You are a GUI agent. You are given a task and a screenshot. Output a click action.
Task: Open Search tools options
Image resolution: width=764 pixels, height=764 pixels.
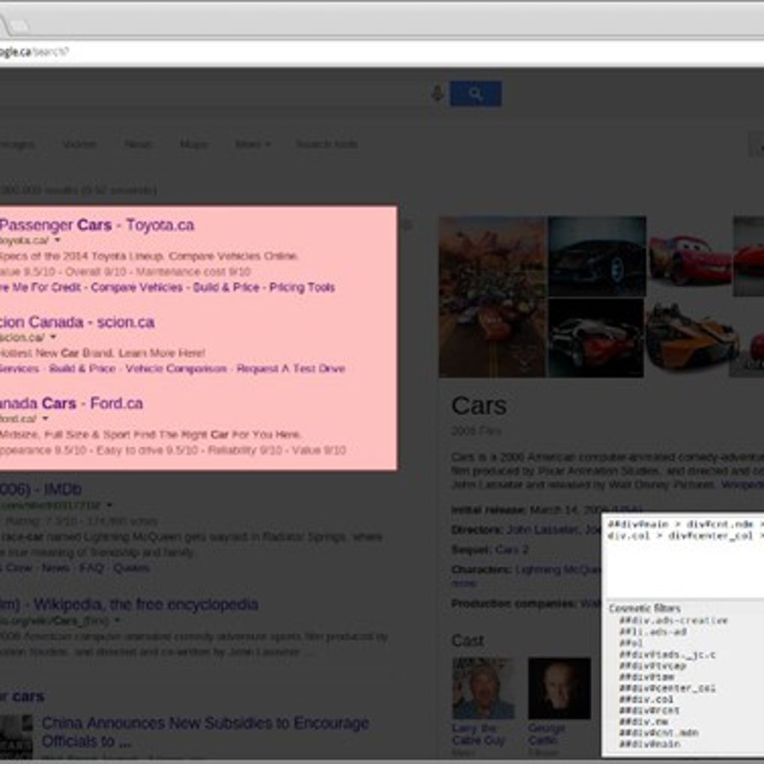(327, 145)
